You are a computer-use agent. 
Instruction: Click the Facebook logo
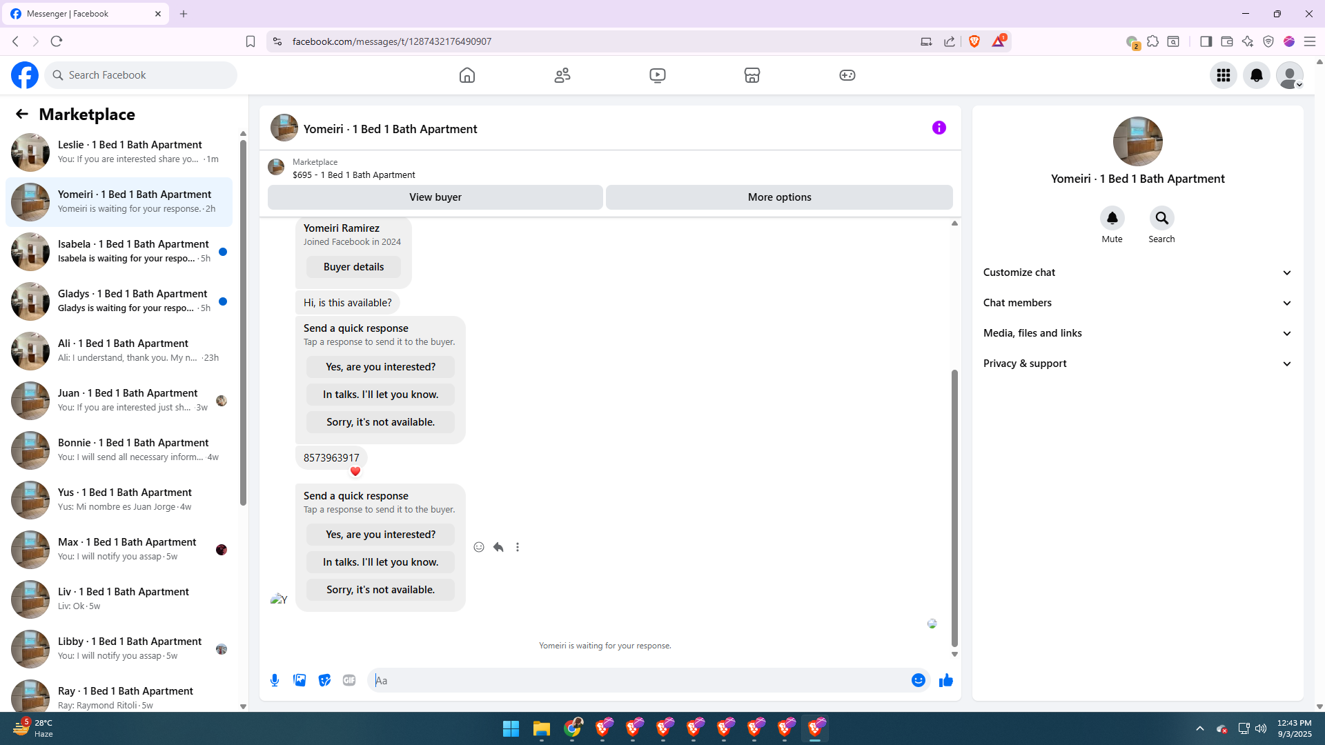click(x=25, y=75)
